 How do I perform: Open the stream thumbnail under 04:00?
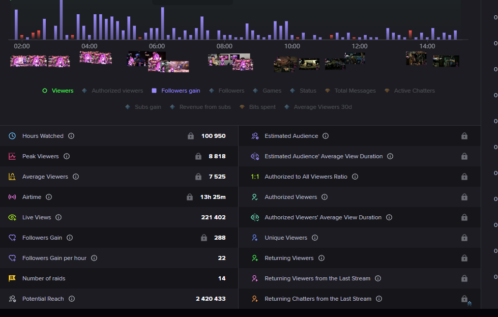[96, 58]
